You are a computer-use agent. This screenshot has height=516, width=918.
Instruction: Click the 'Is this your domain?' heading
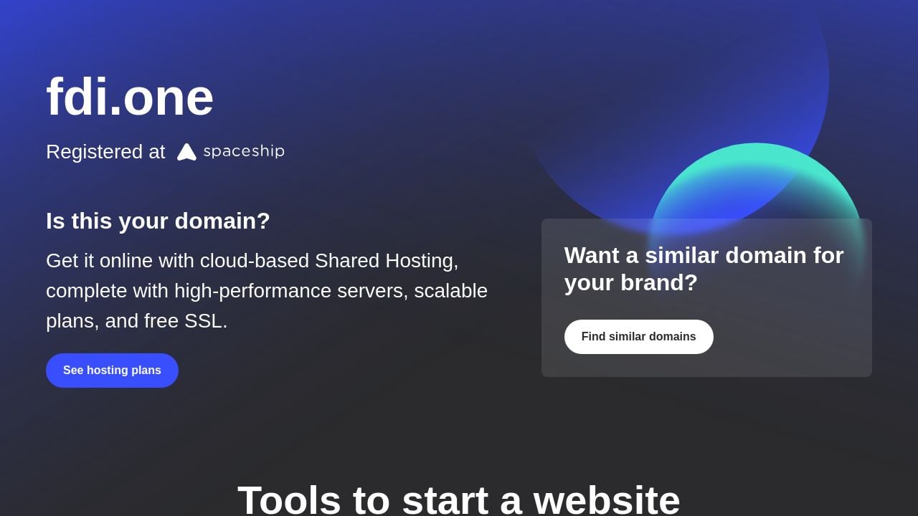[x=158, y=221]
